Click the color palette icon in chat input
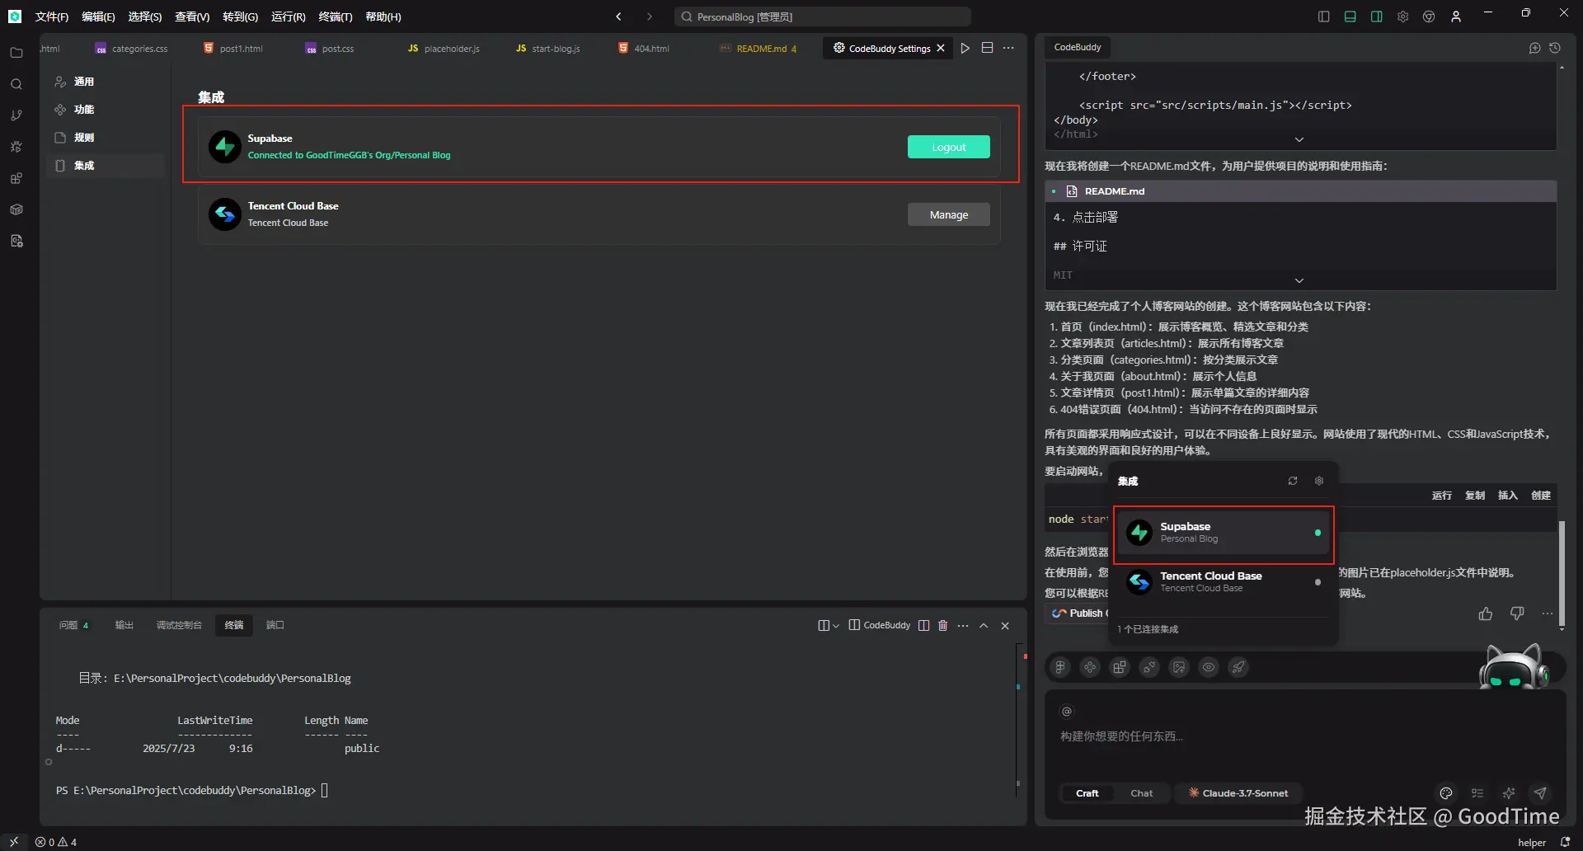1583x851 pixels. 1445,793
